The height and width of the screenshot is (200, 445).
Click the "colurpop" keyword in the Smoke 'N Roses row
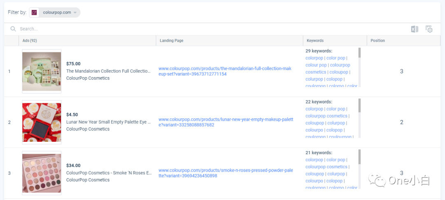(336, 174)
